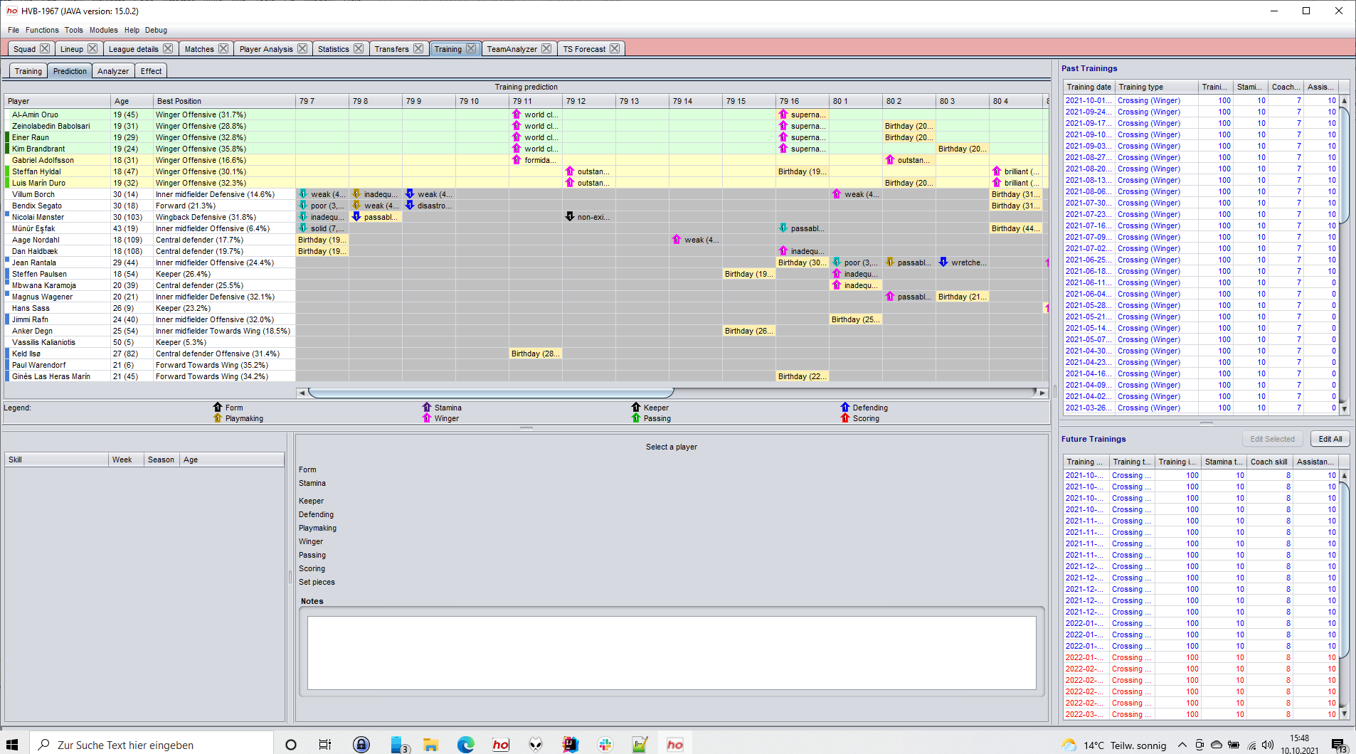The width and height of the screenshot is (1356, 754).
Task: Click the Edit All button
Action: [x=1329, y=439]
